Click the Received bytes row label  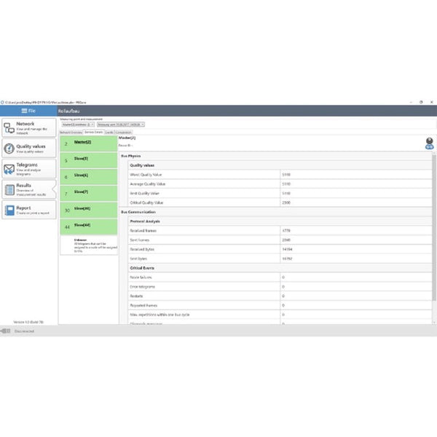pos(142,249)
